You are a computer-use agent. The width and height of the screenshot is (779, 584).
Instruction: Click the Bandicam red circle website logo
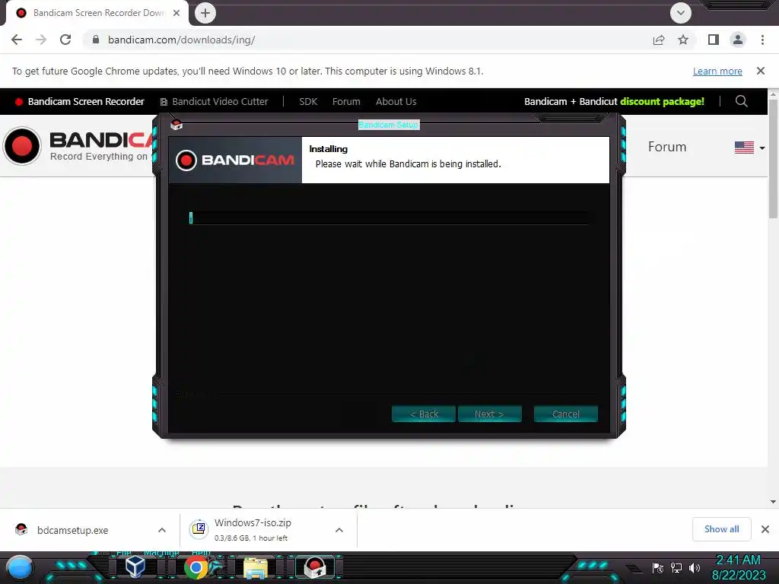tap(22, 146)
